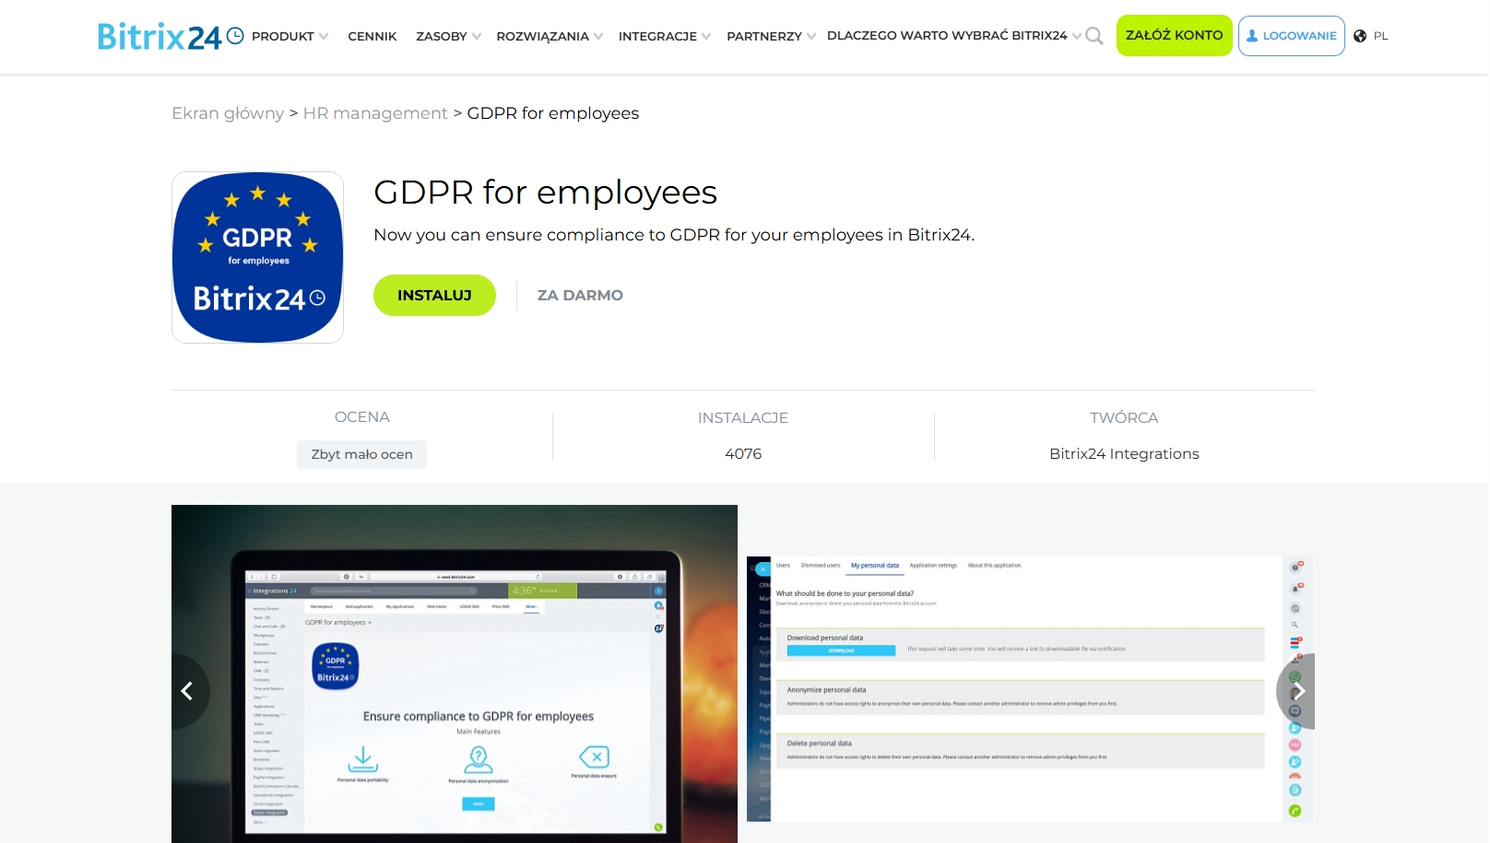Go to Ekran główny breadcrumb

pos(228,113)
